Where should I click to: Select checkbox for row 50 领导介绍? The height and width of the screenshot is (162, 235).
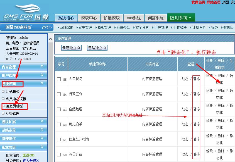59,154
